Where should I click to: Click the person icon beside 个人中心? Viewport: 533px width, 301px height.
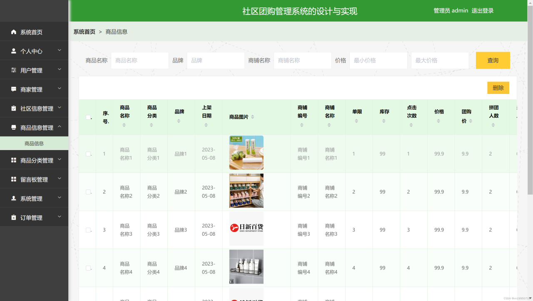tap(14, 51)
